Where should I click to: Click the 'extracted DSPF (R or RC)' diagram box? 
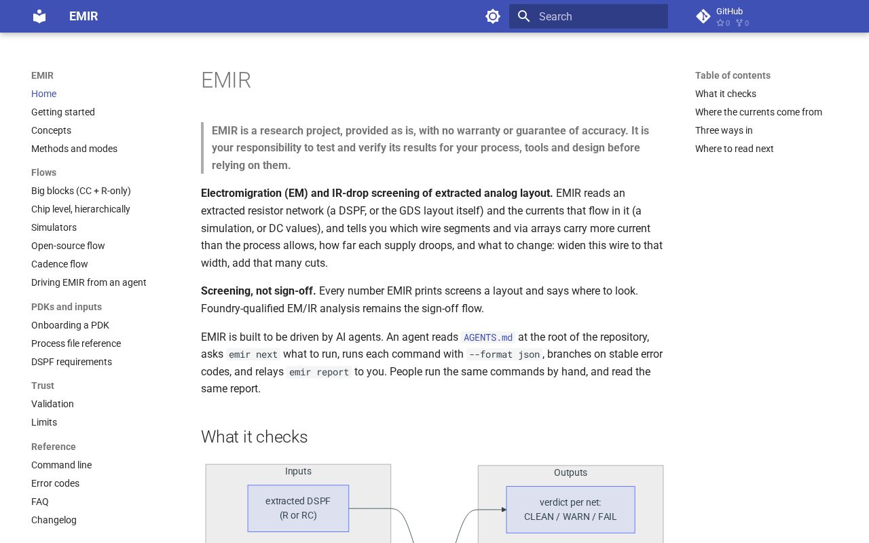(298, 508)
